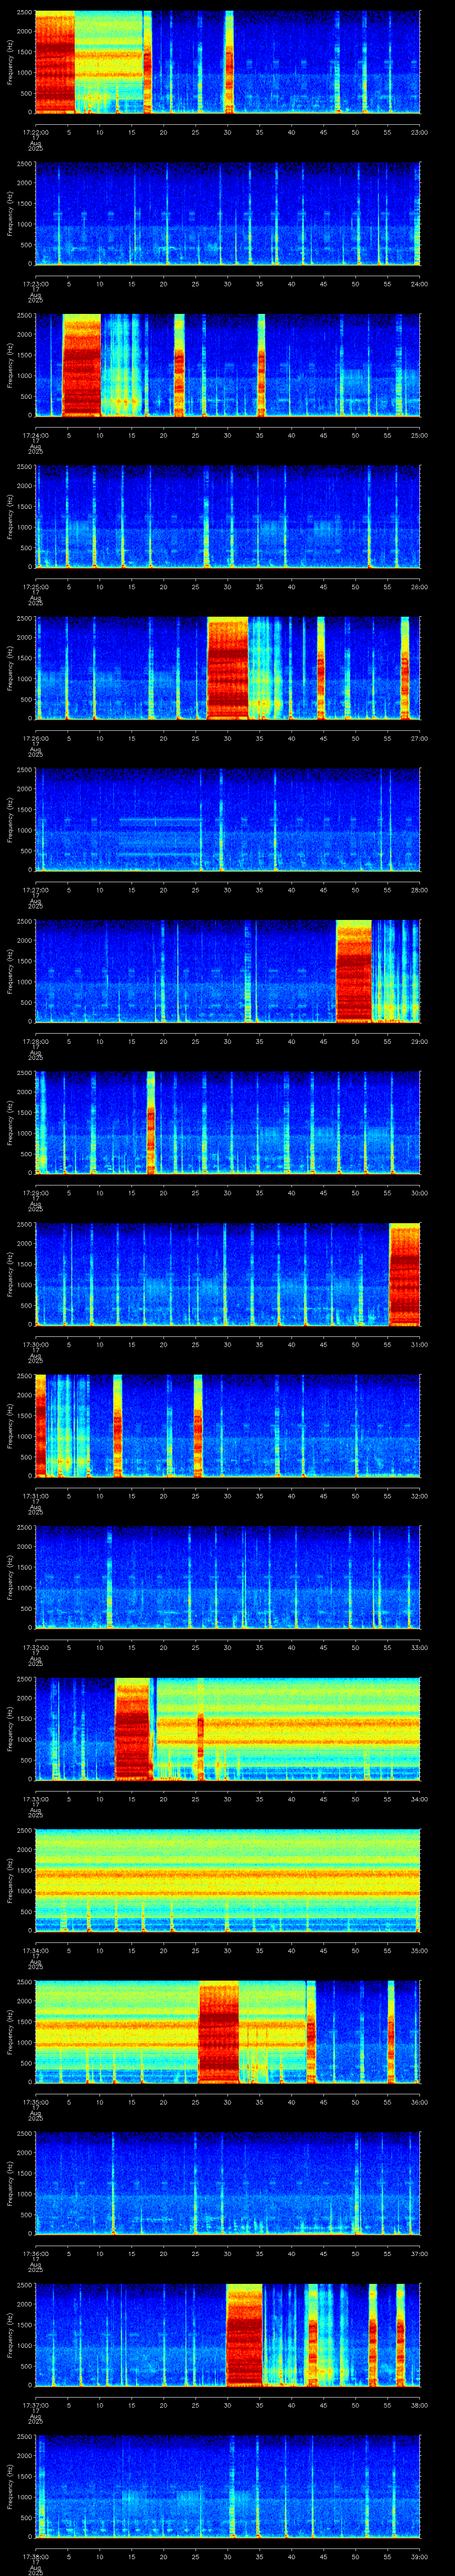Click the 17:35:00 start time label
This screenshot has width=455, height=2576.
click(x=35, y=2102)
